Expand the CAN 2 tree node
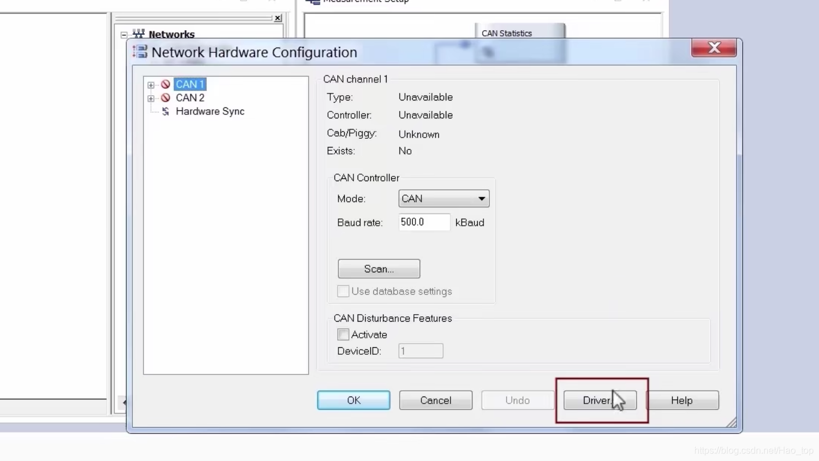 (151, 98)
